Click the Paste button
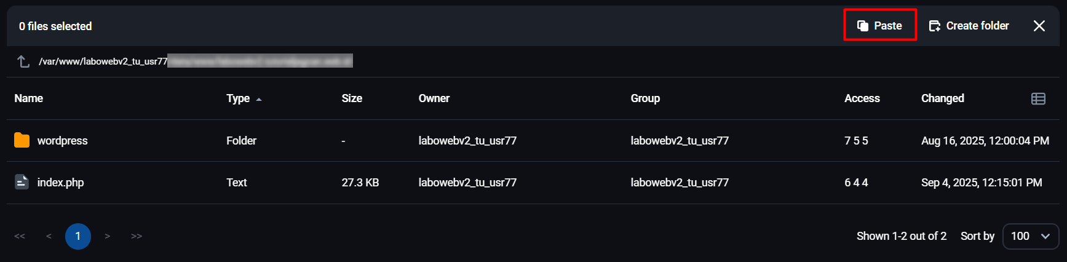 [880, 25]
